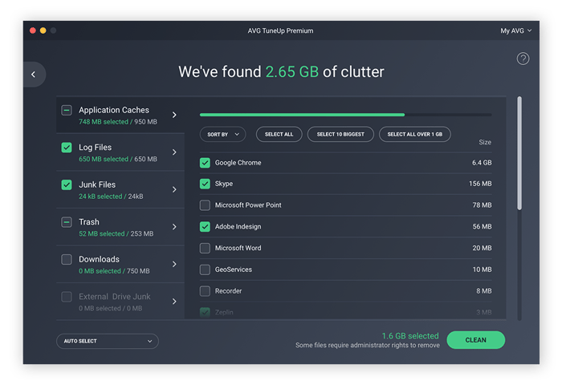Click the green selection progress bar
562x385 pixels.
coord(302,115)
